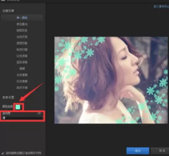Choose the 蓝色滤镜 border effect
Viewport: 169px width, 156px height.
22,62
